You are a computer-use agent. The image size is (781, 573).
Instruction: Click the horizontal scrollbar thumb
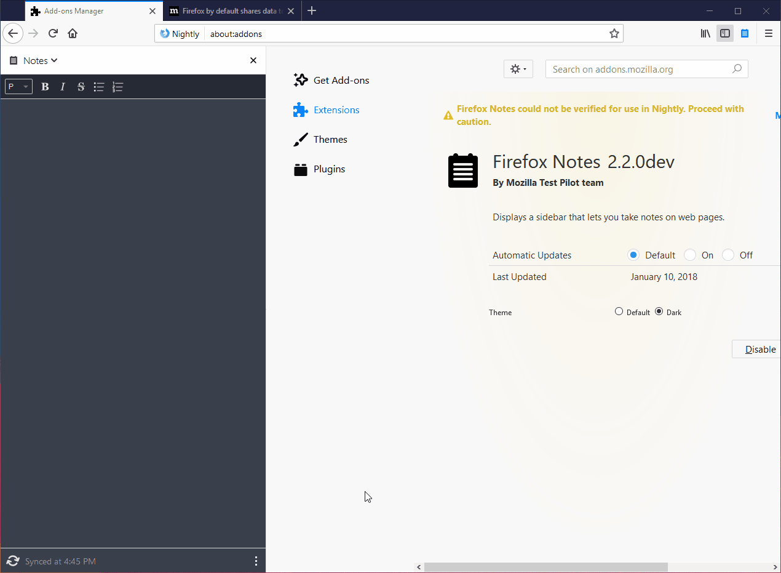coord(545,567)
